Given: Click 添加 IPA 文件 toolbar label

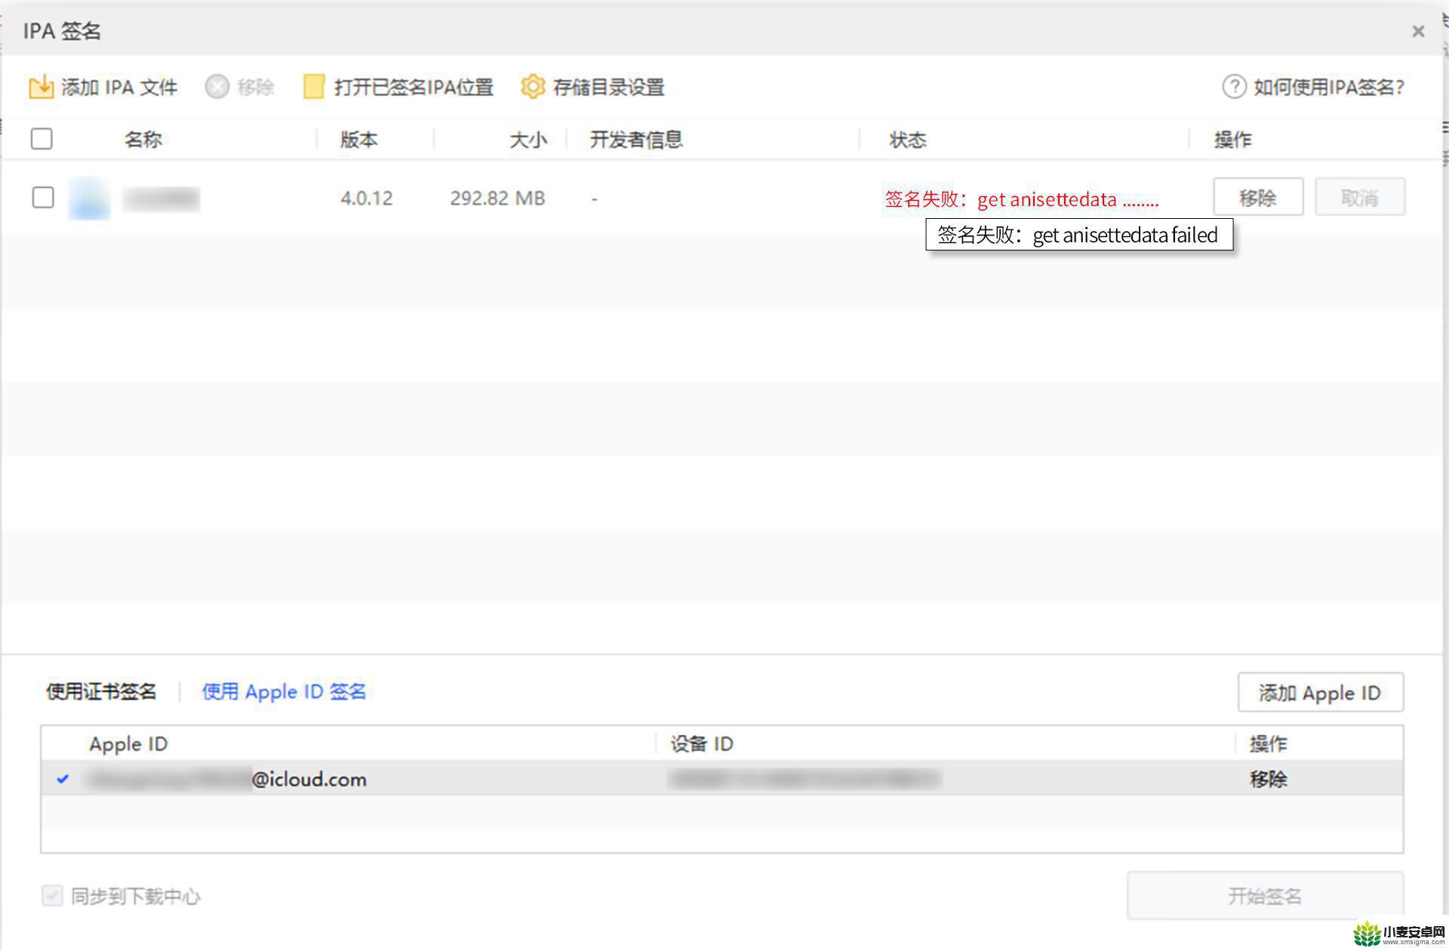Looking at the screenshot, I should click(119, 88).
